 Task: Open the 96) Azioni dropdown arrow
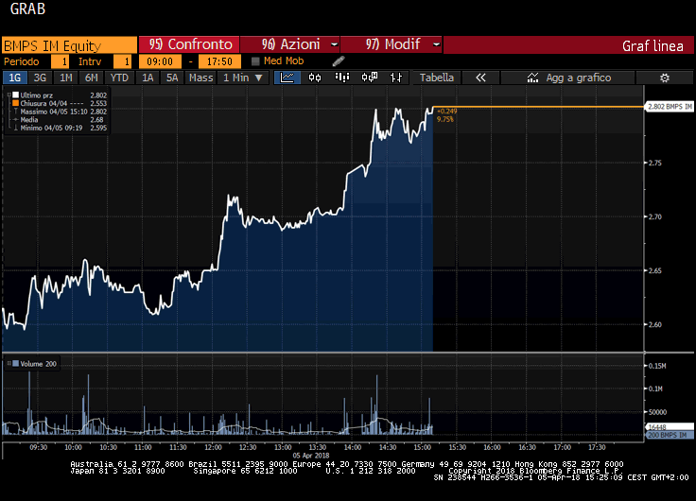click(x=334, y=44)
